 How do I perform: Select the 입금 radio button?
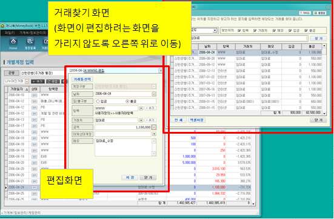pyautogui.click(x=98, y=102)
